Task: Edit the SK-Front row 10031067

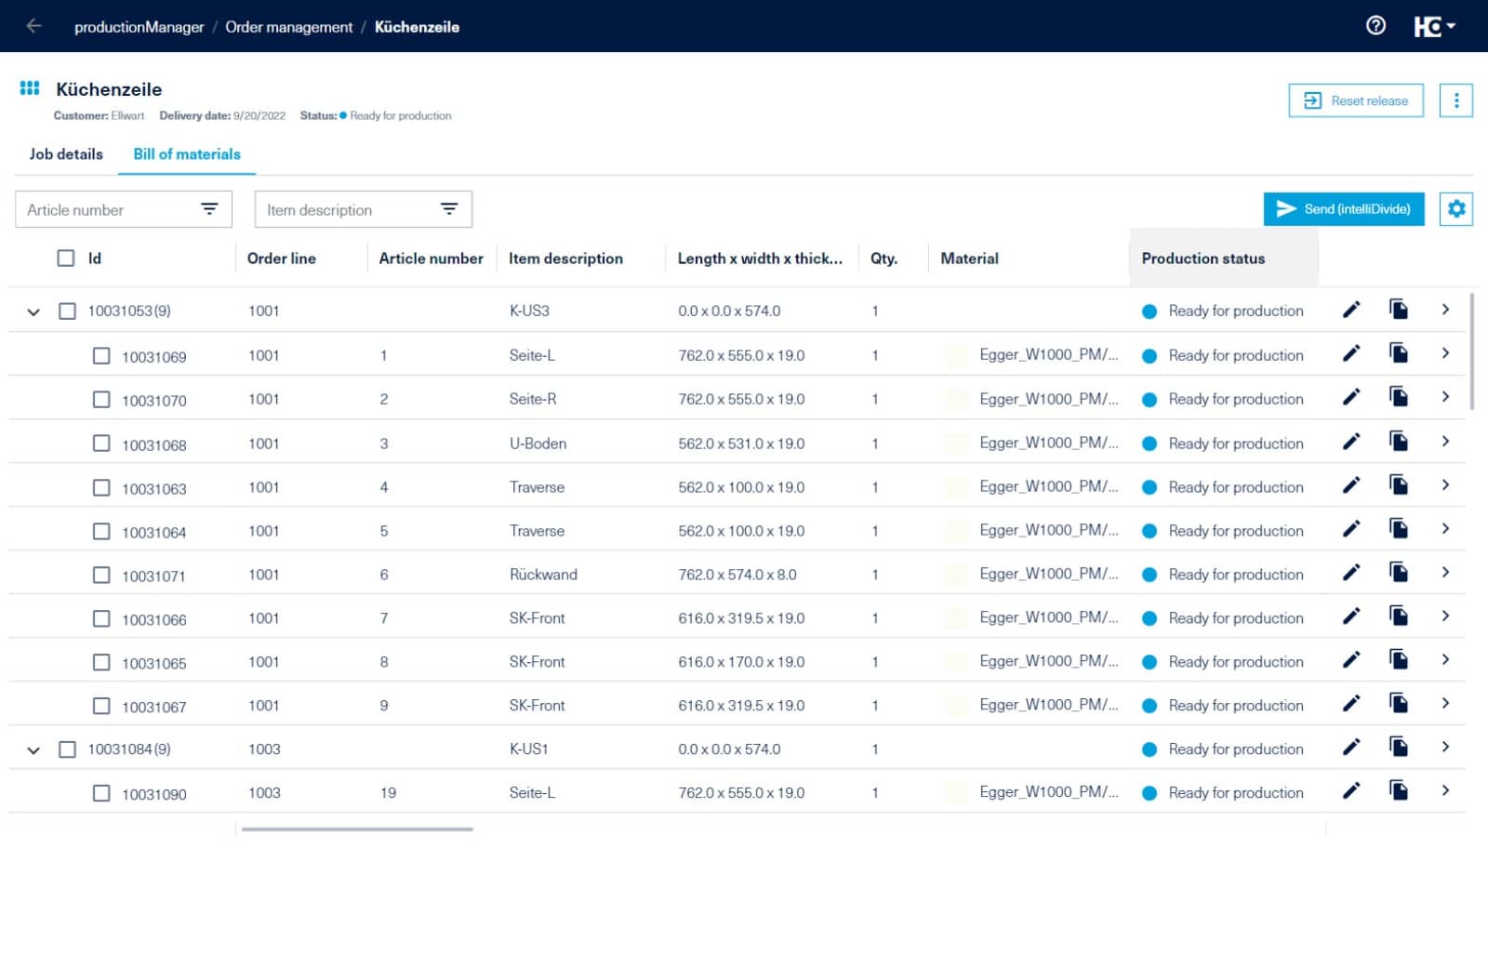Action: point(1351,704)
